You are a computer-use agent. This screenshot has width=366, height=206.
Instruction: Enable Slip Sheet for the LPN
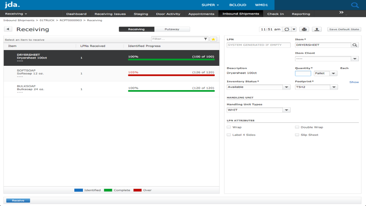[297, 135]
